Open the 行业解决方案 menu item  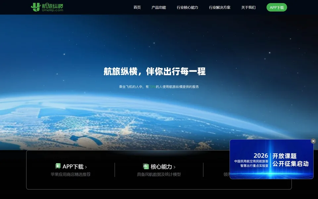220,8
